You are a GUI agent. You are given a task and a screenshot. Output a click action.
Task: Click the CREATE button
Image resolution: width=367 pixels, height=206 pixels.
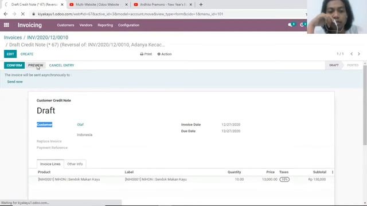click(27, 54)
